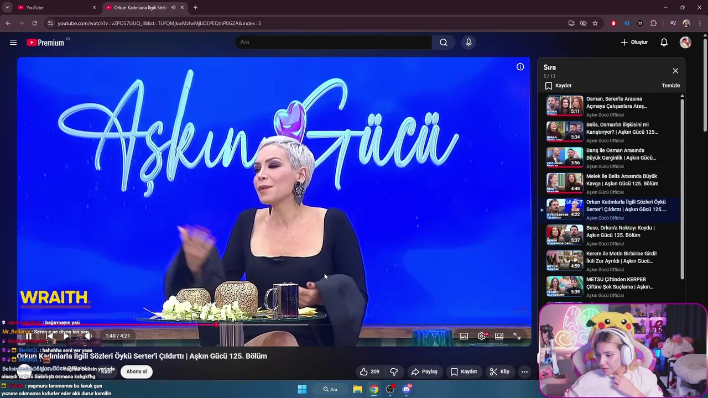Show video info card icon

520,67
